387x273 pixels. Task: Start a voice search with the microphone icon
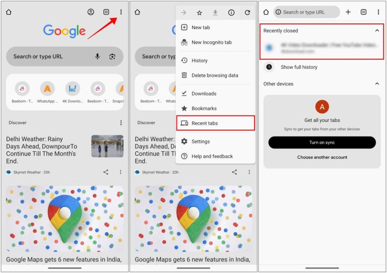tap(98, 56)
